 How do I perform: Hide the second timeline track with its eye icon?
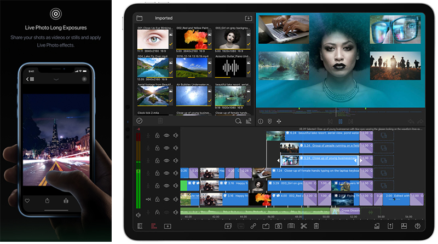click(166, 148)
